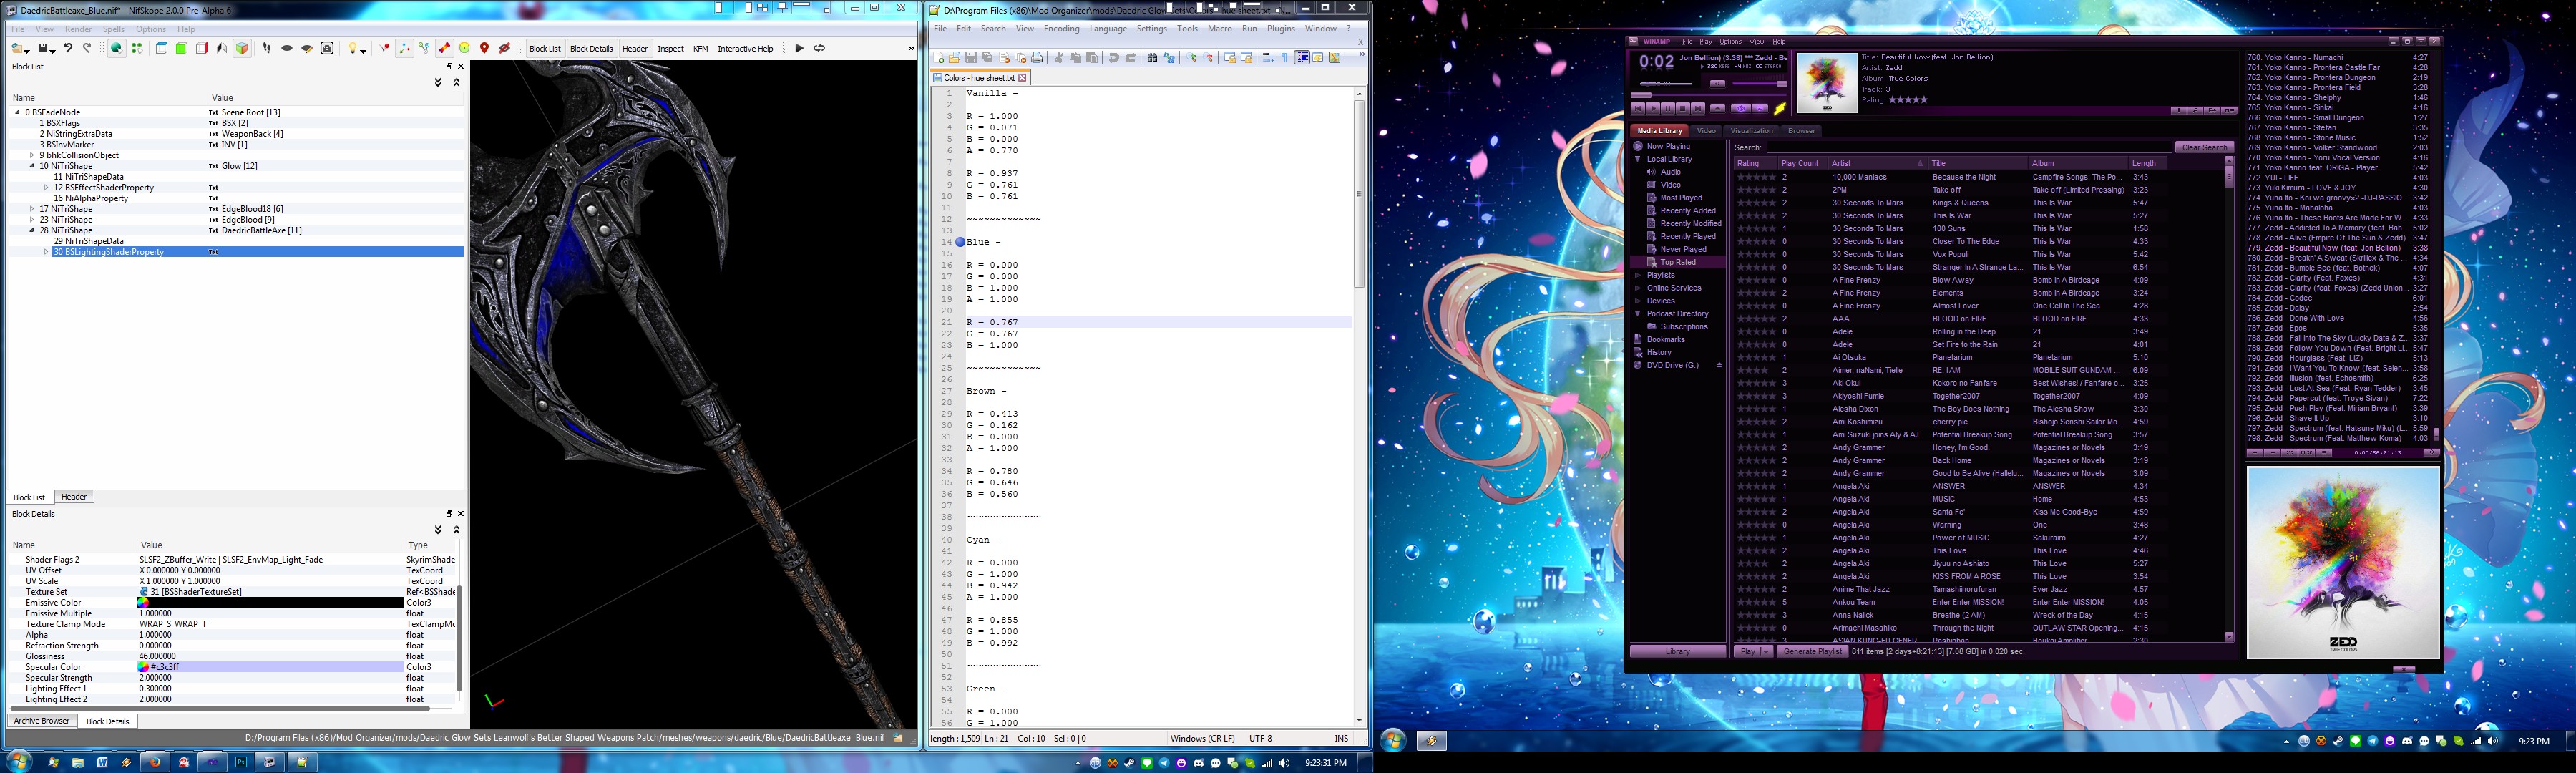Open the Spells menu in NifSkope
Viewport: 2576px width, 773px height.
click(x=113, y=29)
